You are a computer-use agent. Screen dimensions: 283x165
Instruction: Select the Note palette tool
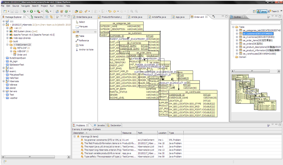coord(80,45)
